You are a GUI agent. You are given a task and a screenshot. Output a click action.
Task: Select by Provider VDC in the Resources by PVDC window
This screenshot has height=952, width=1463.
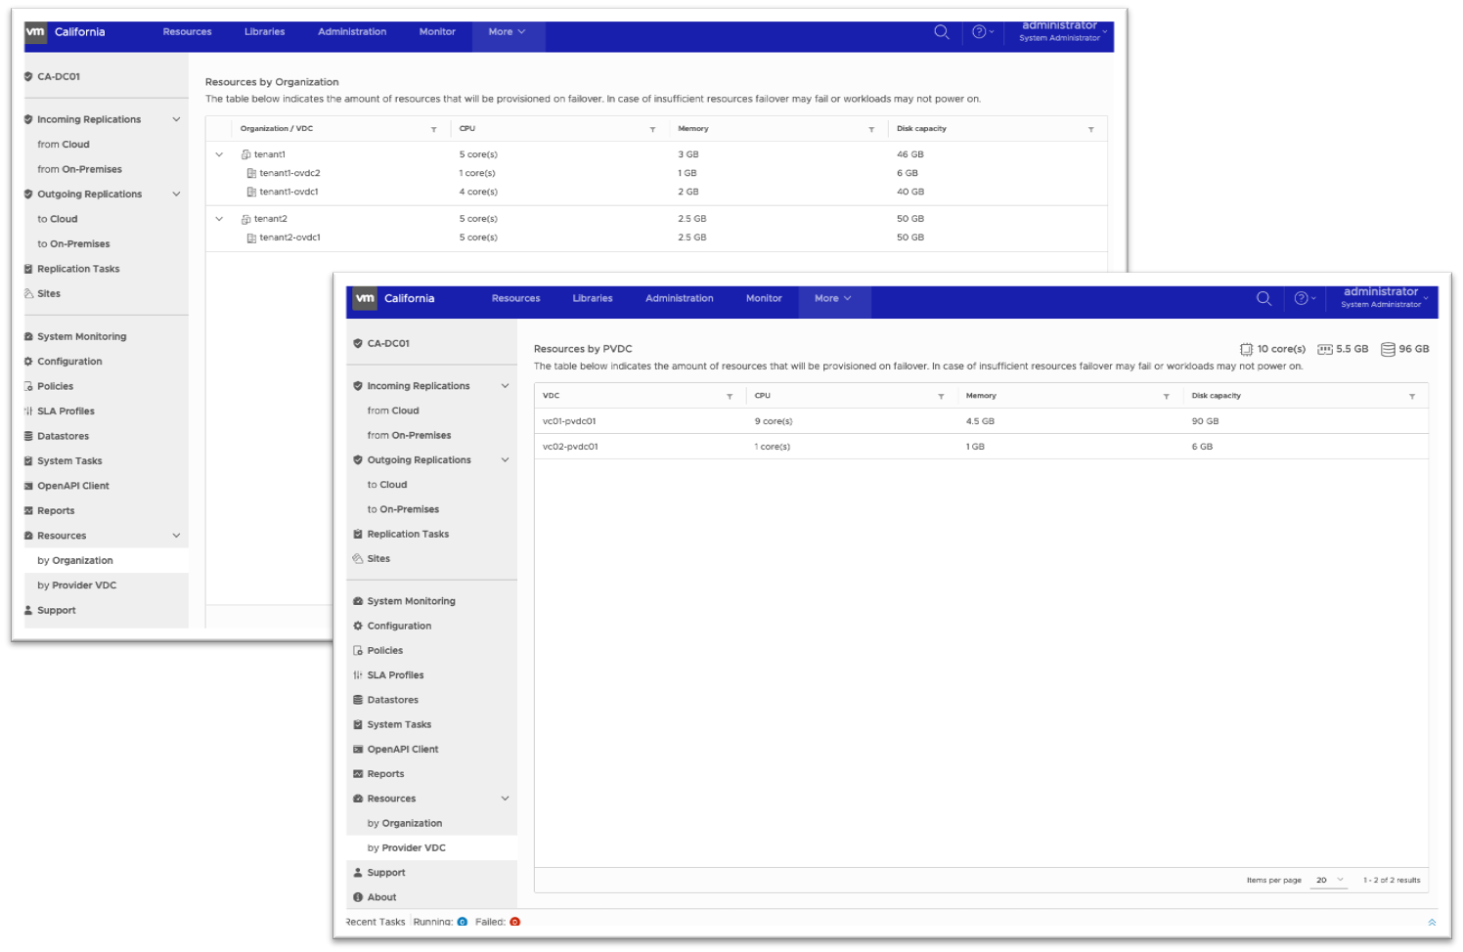click(x=407, y=847)
